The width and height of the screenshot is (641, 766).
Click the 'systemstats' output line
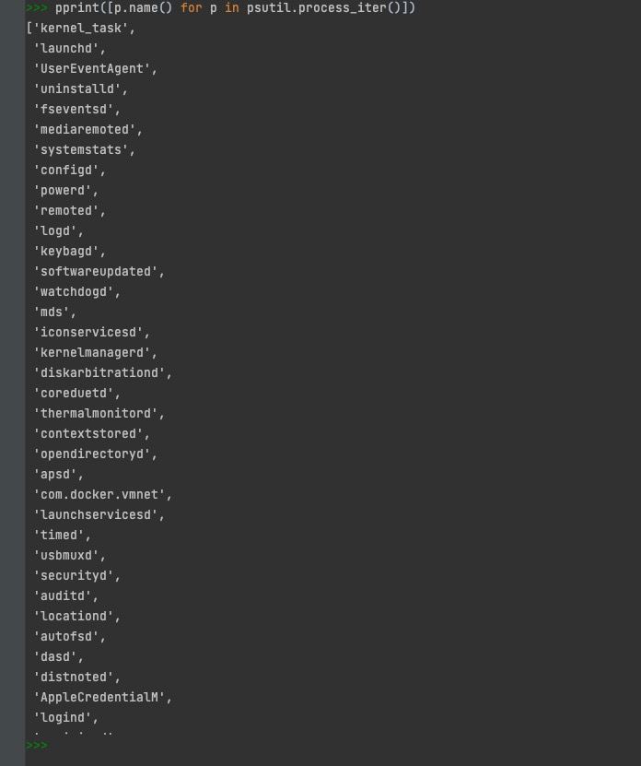pos(84,150)
